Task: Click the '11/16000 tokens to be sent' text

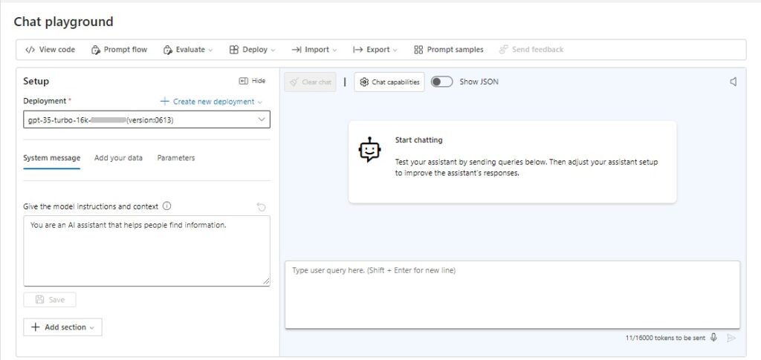Action: click(665, 338)
